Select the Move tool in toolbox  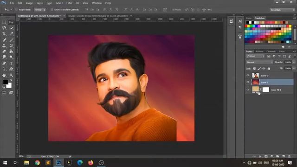(x=11, y=22)
